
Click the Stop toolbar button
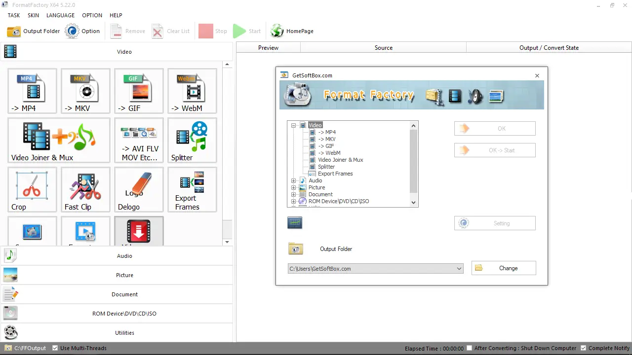[213, 31]
